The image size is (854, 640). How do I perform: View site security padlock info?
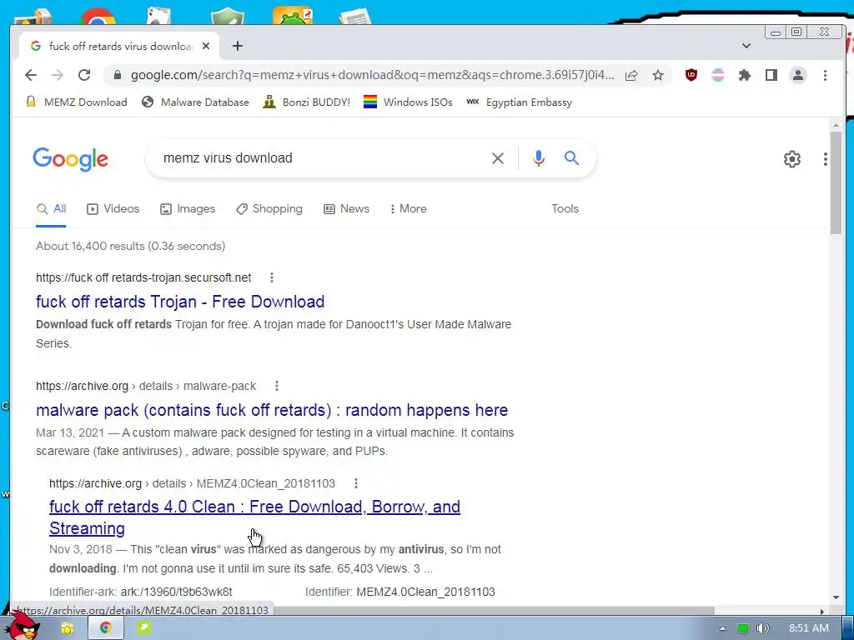(x=117, y=75)
